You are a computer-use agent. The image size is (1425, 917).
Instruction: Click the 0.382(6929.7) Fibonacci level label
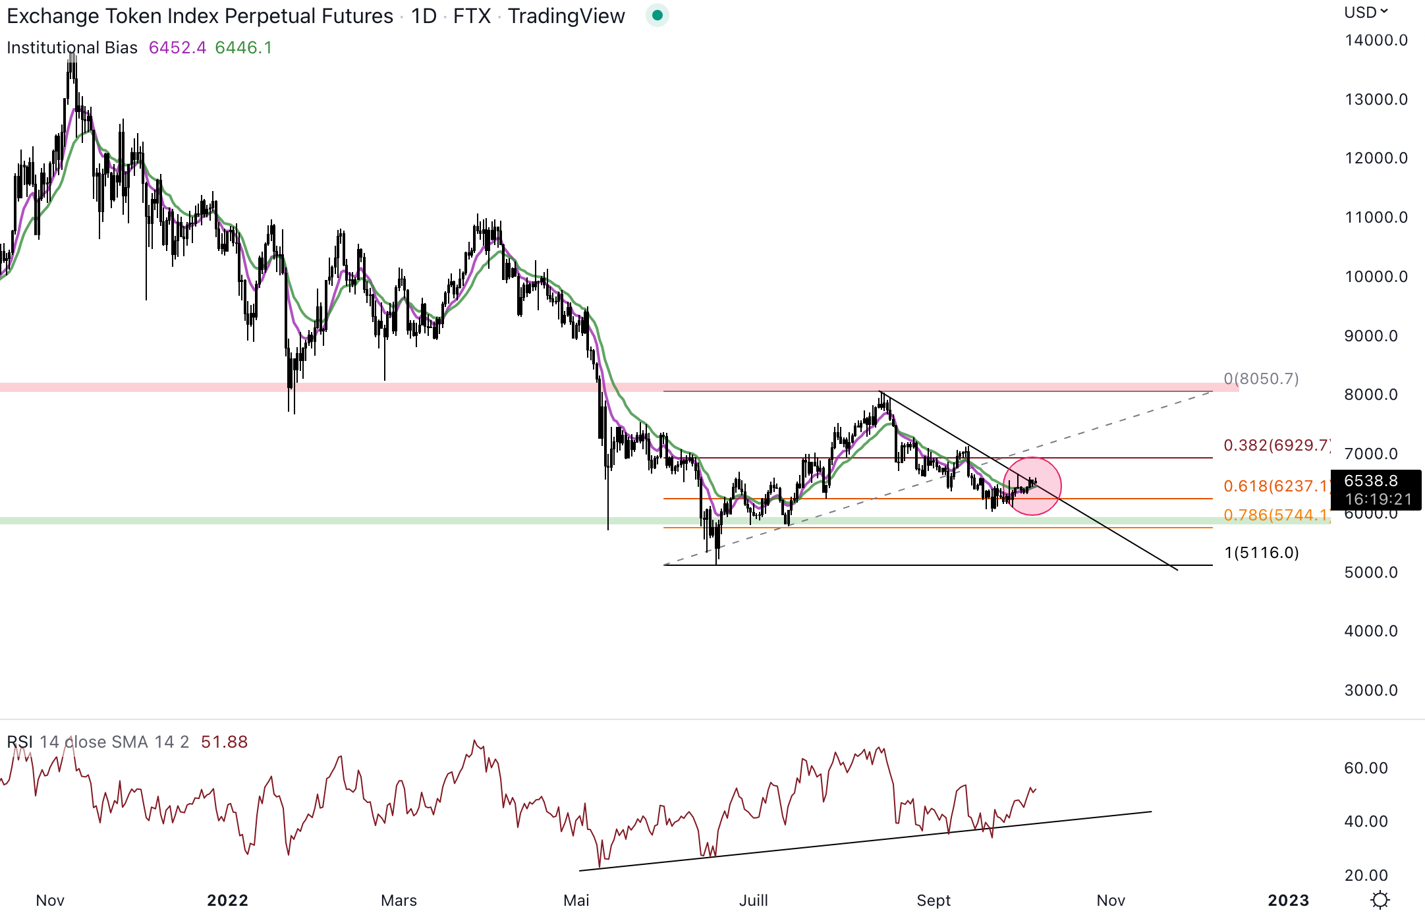[1276, 445]
